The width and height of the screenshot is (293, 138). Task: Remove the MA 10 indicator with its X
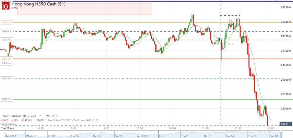(57, 115)
